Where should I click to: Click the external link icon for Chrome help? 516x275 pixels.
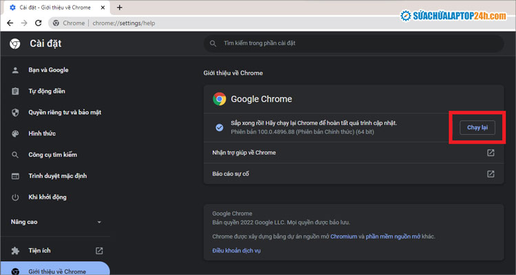click(x=491, y=153)
